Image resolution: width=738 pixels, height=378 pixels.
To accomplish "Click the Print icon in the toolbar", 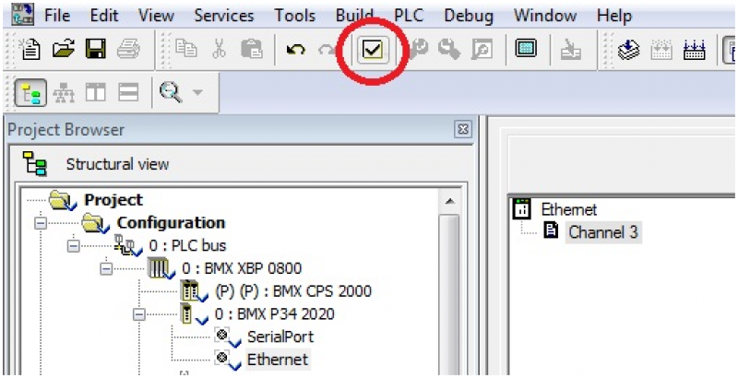I will [x=128, y=49].
